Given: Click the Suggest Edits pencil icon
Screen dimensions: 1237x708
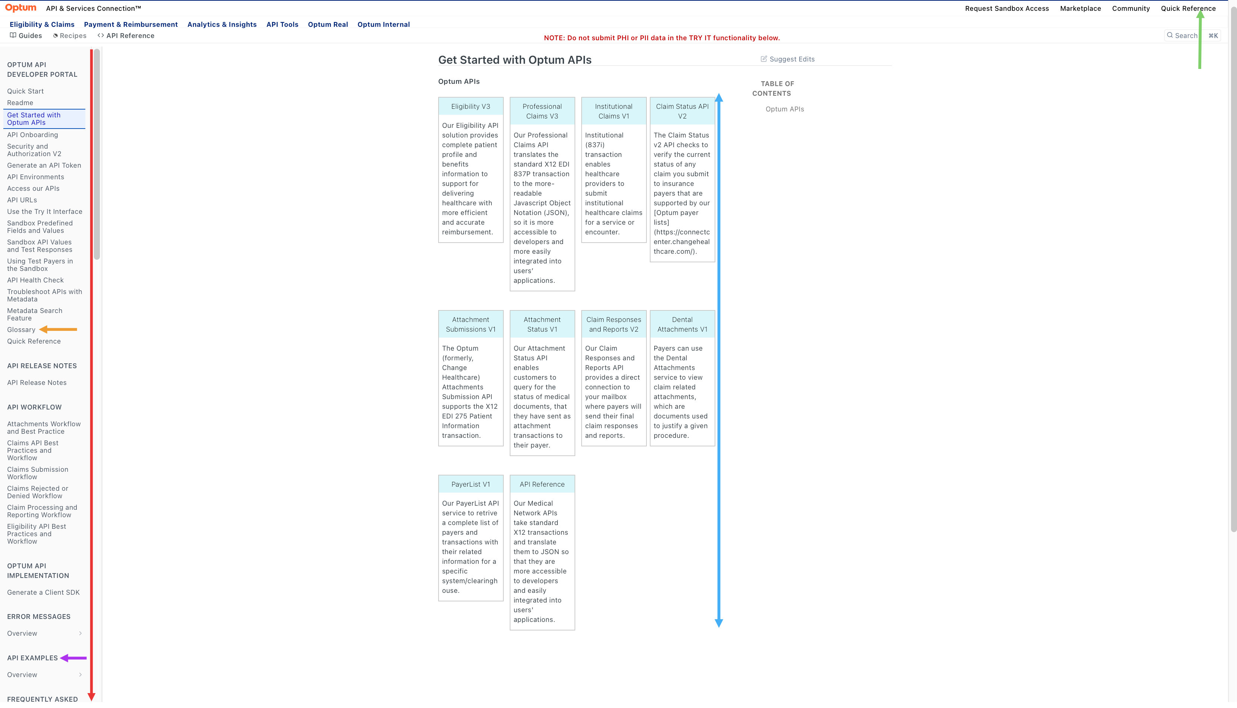Looking at the screenshot, I should 763,59.
